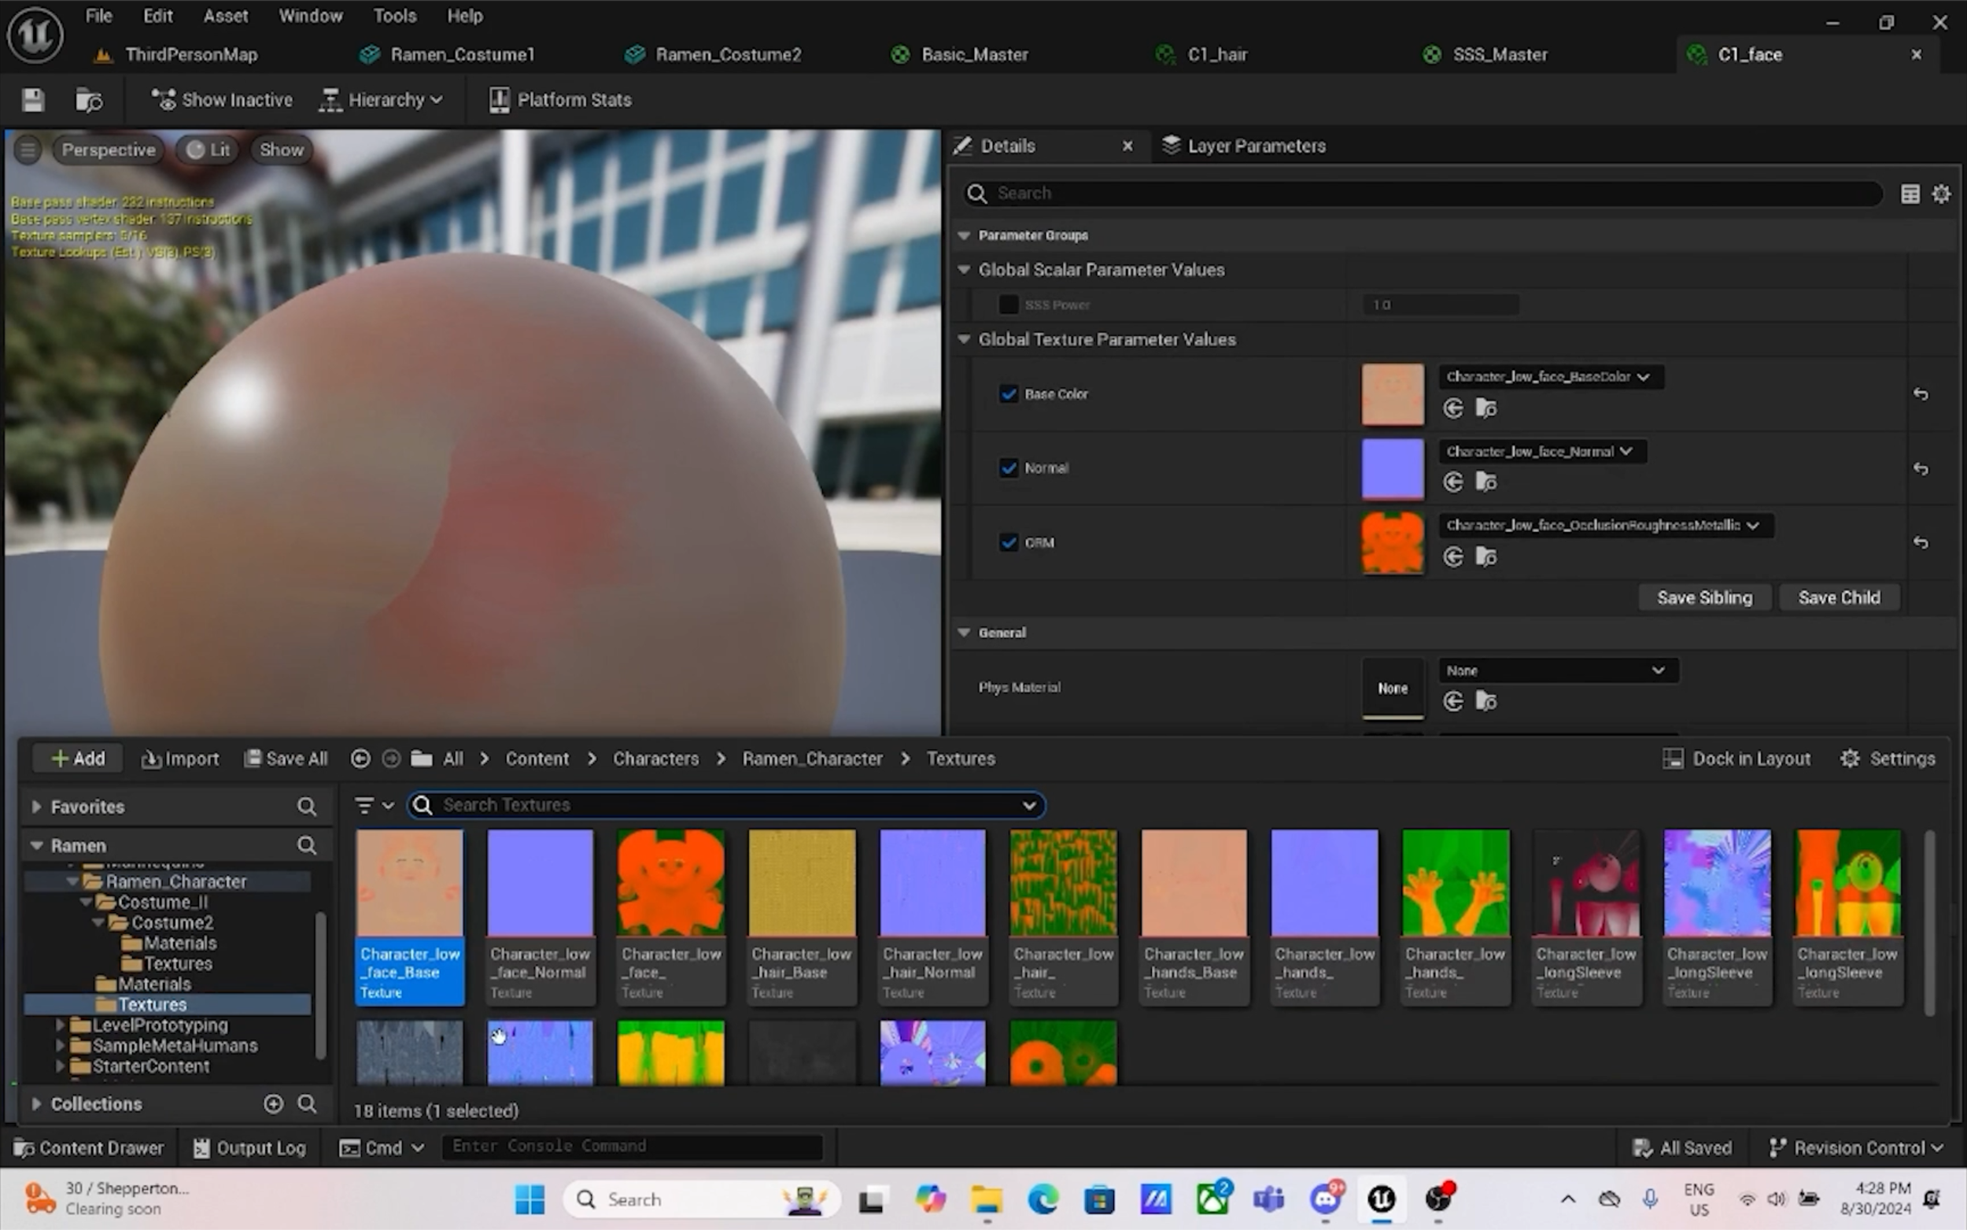Select the Costume_II folder in tree
This screenshot has height=1230, width=1967.
tap(163, 902)
